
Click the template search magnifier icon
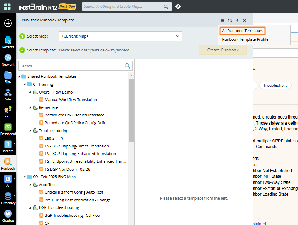click(127, 66)
